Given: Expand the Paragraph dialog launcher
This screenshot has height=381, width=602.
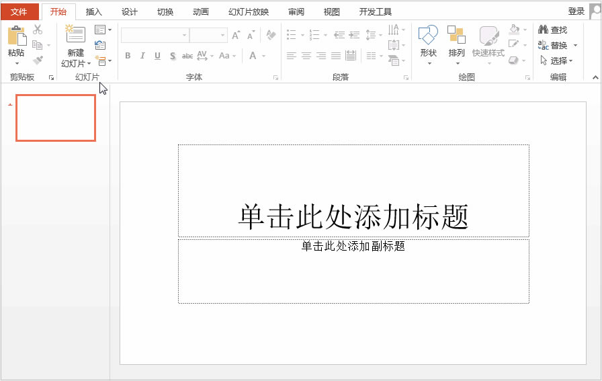Looking at the screenshot, I should click(x=406, y=77).
